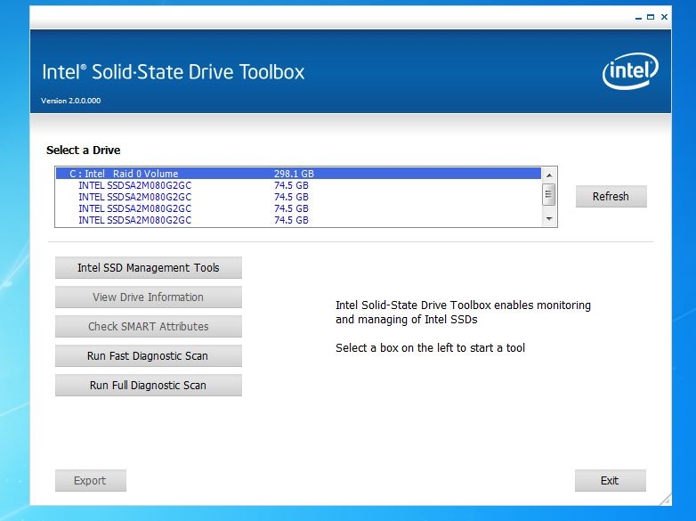The height and width of the screenshot is (521, 696).
Task: Maximize the SSD Toolbox window
Action: [x=651, y=16]
